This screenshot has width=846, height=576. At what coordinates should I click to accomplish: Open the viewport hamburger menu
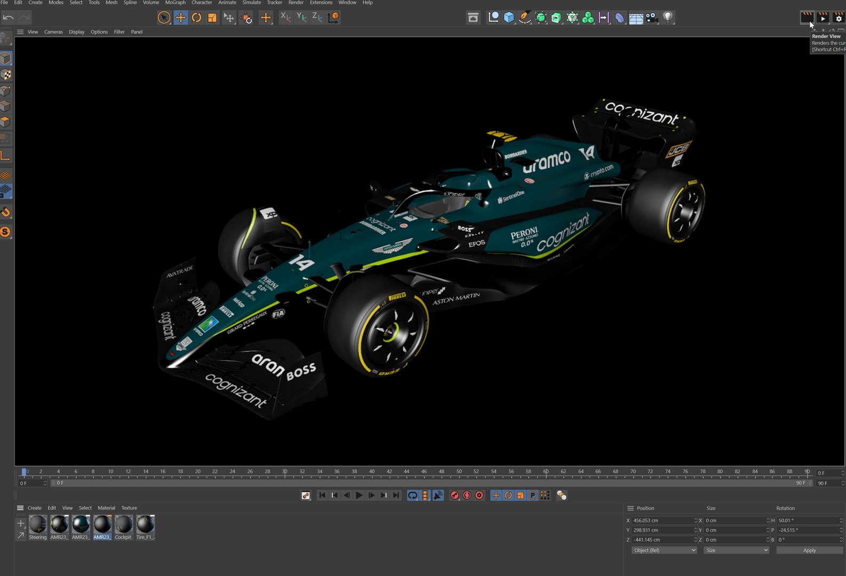click(x=20, y=32)
